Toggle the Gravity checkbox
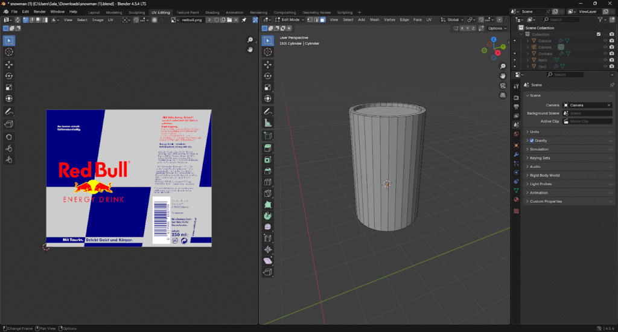The width and height of the screenshot is (618, 332). click(x=532, y=141)
